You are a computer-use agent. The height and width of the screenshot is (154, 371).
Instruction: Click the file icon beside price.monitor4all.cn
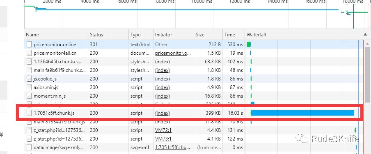[x=29, y=53]
